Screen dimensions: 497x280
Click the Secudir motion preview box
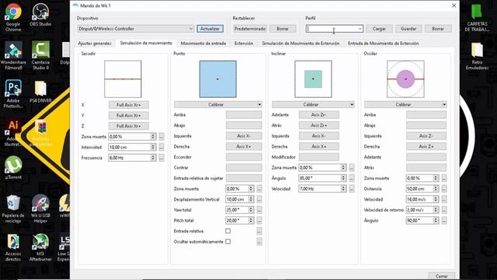(x=123, y=79)
